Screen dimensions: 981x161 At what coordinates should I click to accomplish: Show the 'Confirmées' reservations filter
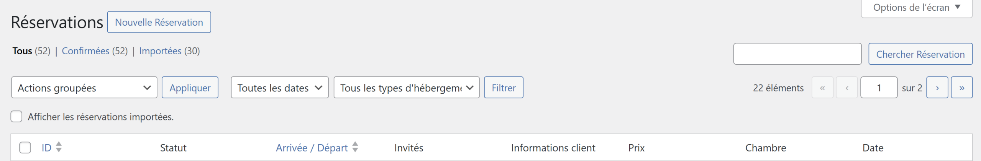tap(85, 51)
